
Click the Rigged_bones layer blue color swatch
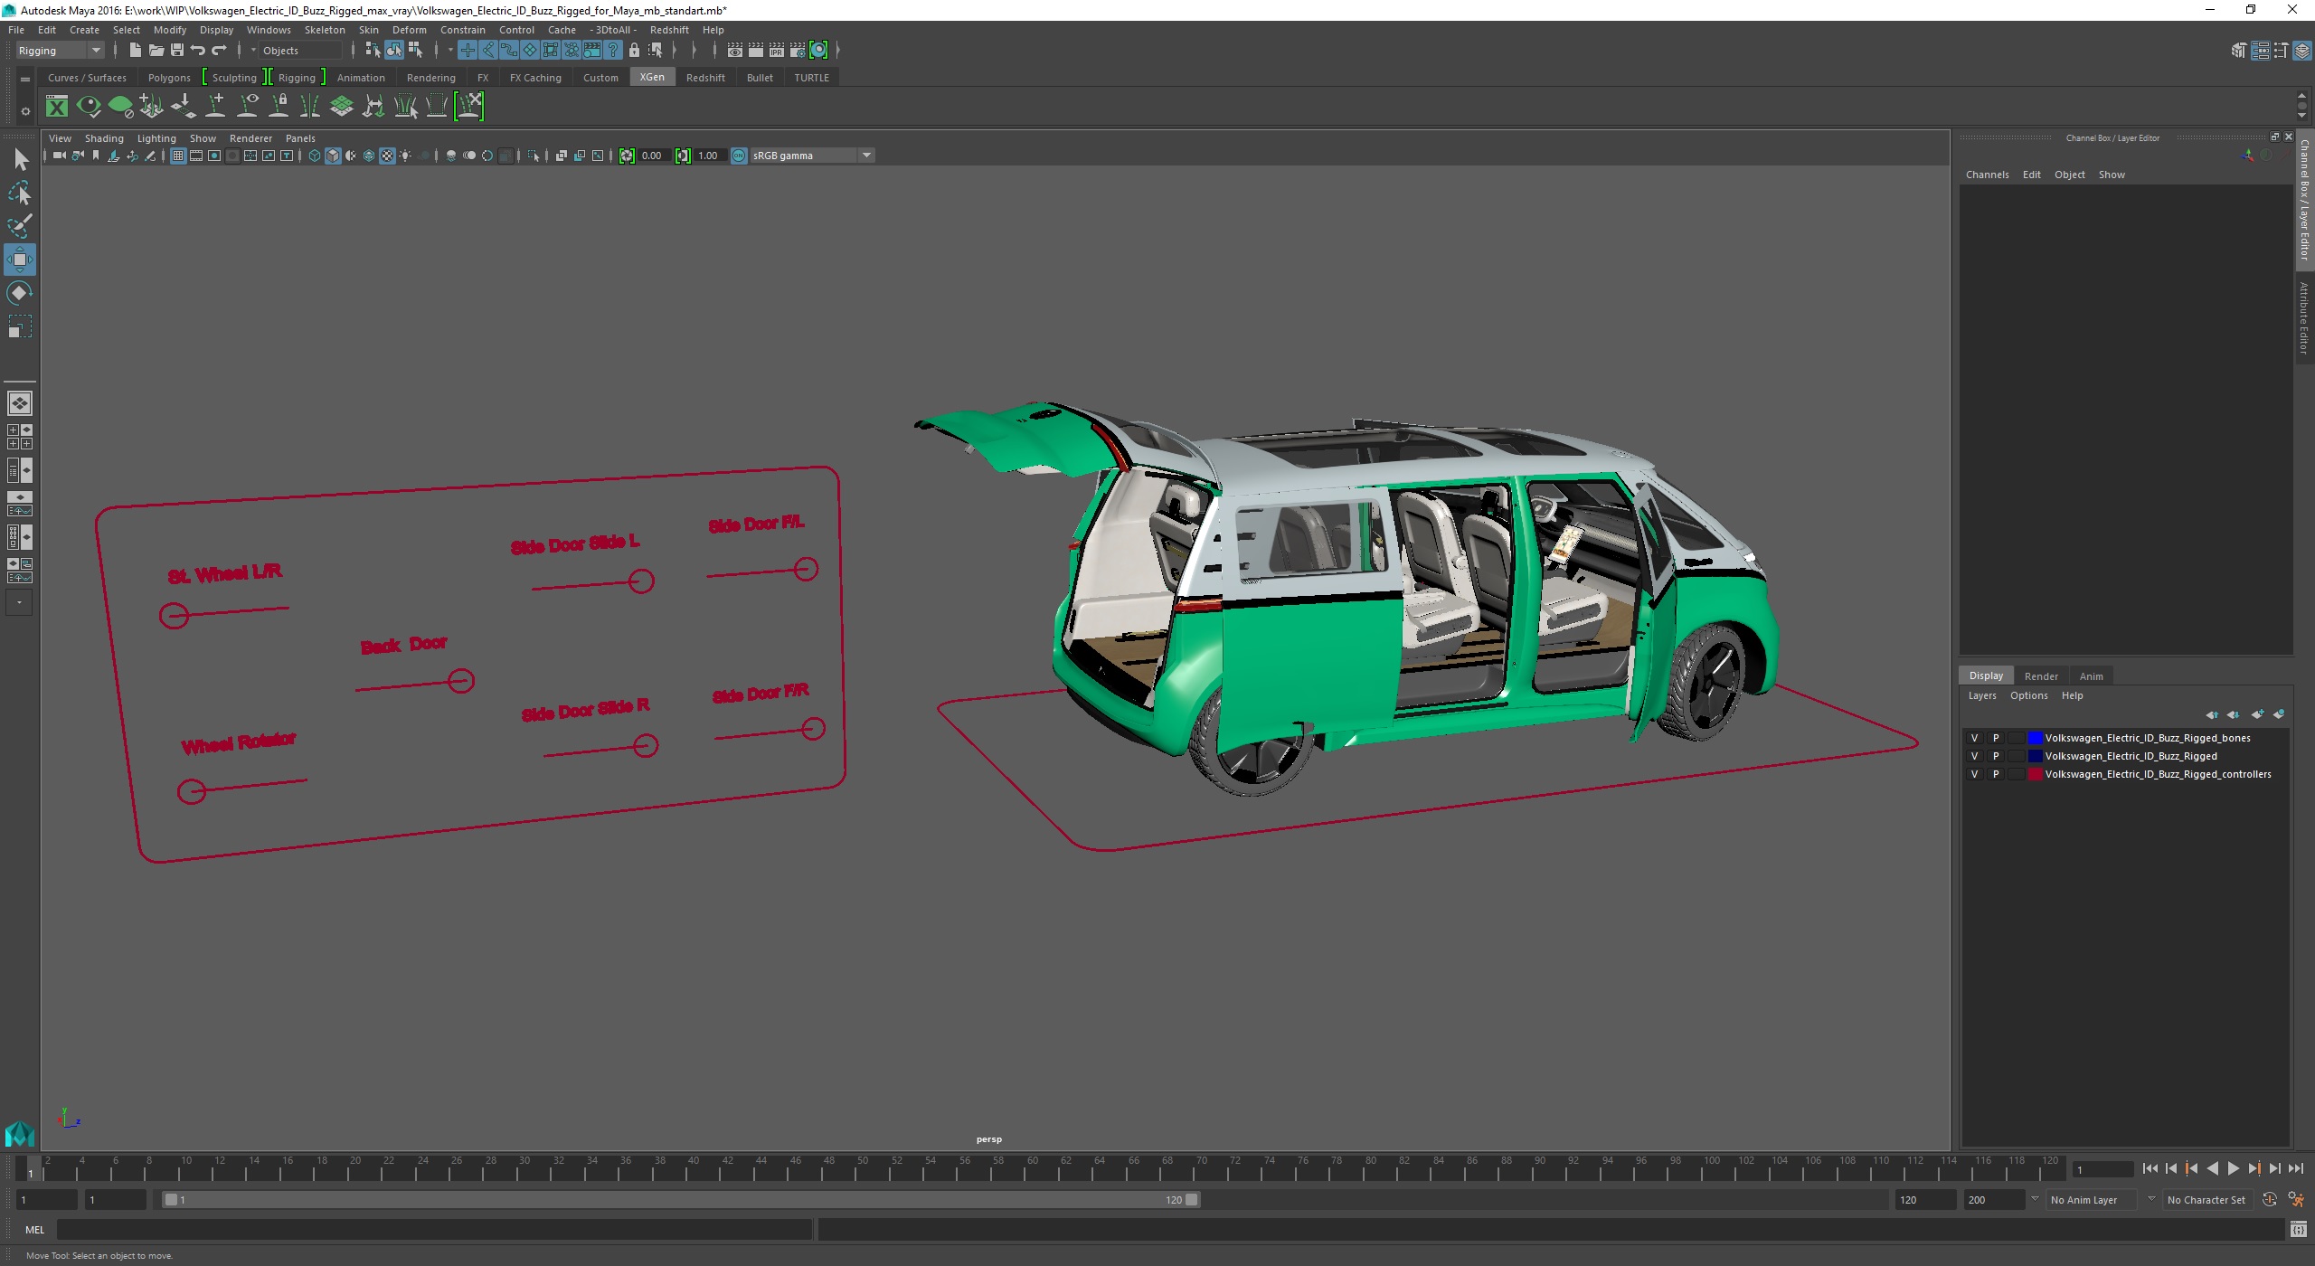click(2036, 738)
